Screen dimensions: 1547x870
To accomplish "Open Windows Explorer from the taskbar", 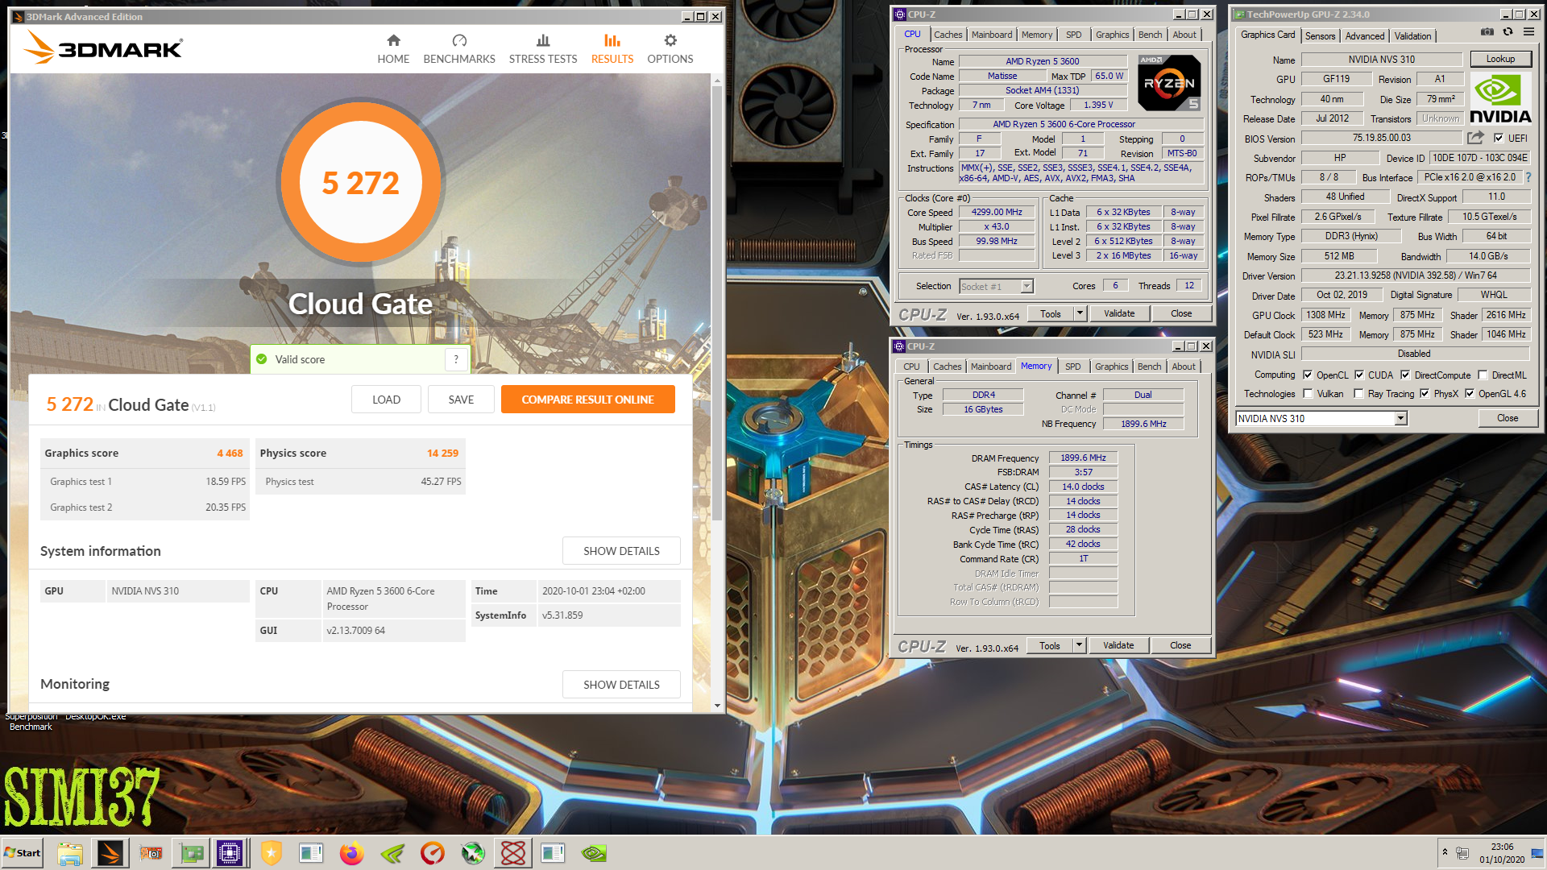I will click(x=70, y=853).
